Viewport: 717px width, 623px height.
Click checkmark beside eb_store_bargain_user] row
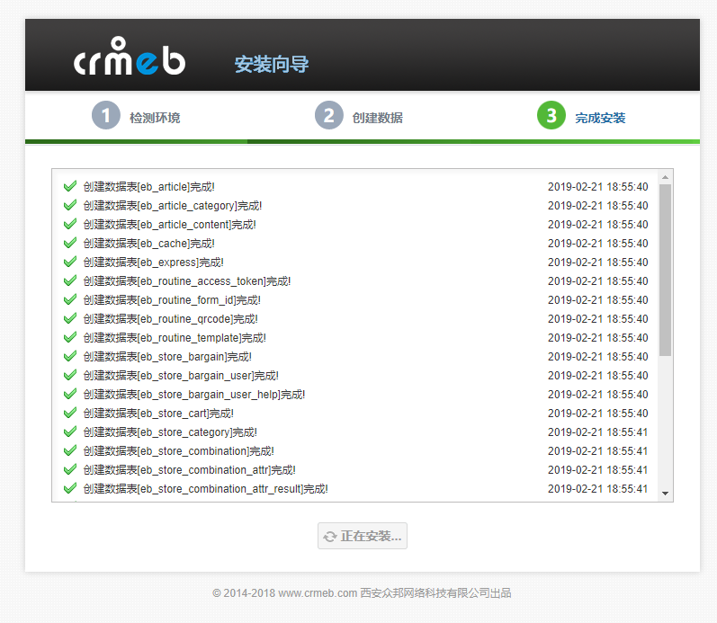point(70,375)
